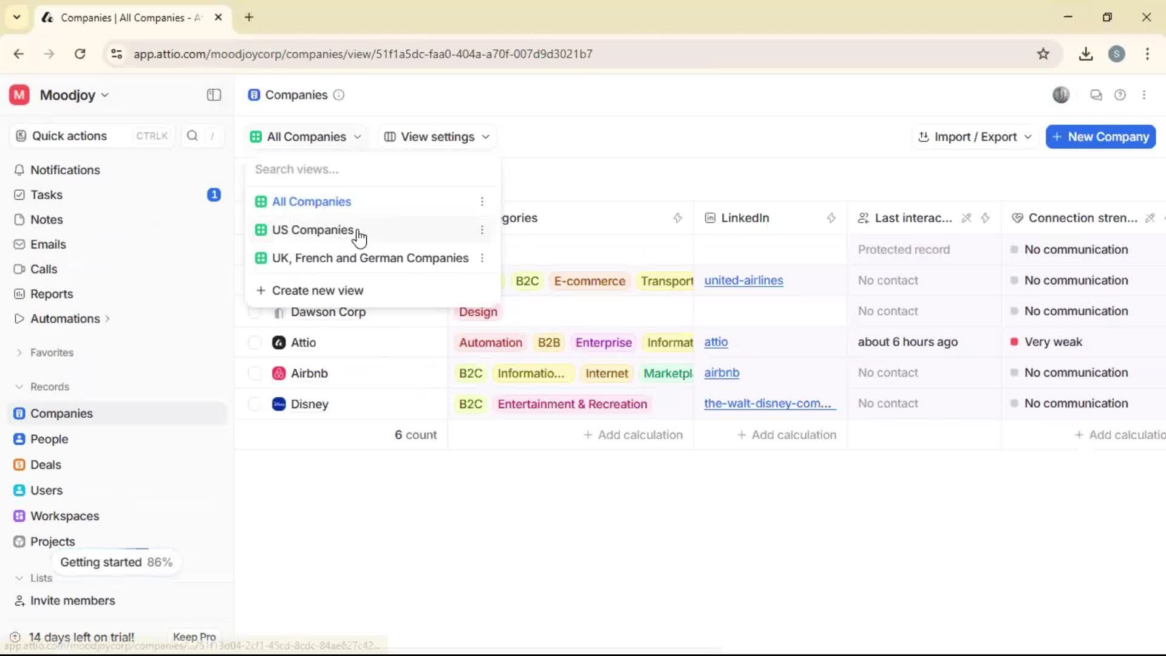Viewport: 1166px width, 656px height.
Task: Open the page options three-dot menu
Action: pyautogui.click(x=1144, y=95)
